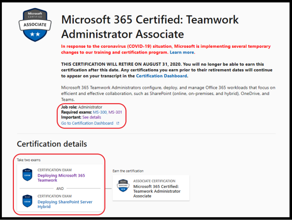The width and height of the screenshot is (292, 220).
Task: Click 'CERTIFICATION EXAM' label above Teamwork exam
Action: tap(54, 170)
